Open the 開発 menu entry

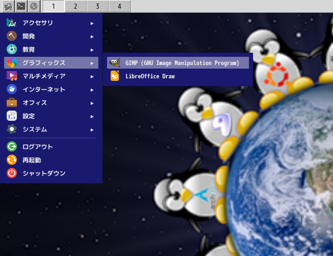(51, 36)
